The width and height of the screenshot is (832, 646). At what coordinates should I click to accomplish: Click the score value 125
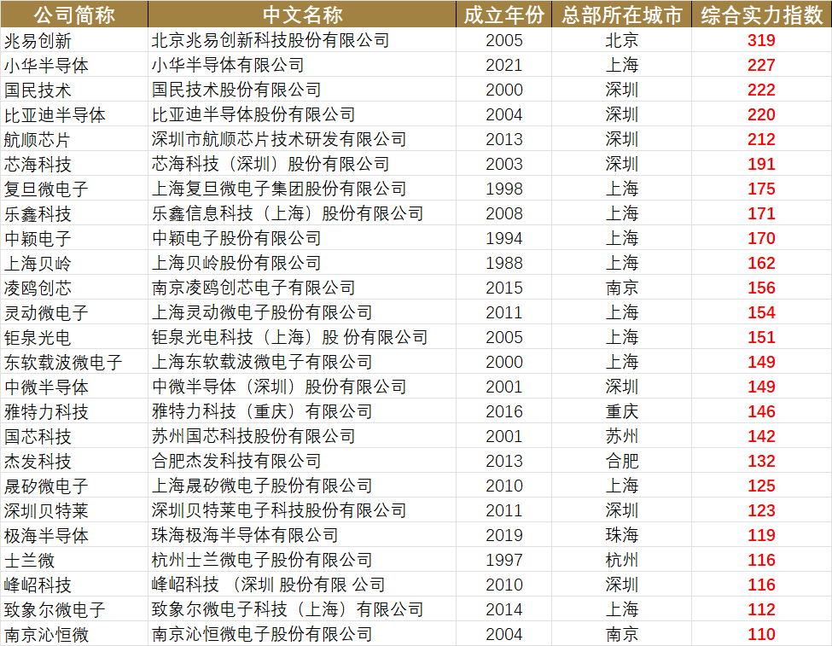[x=761, y=486]
